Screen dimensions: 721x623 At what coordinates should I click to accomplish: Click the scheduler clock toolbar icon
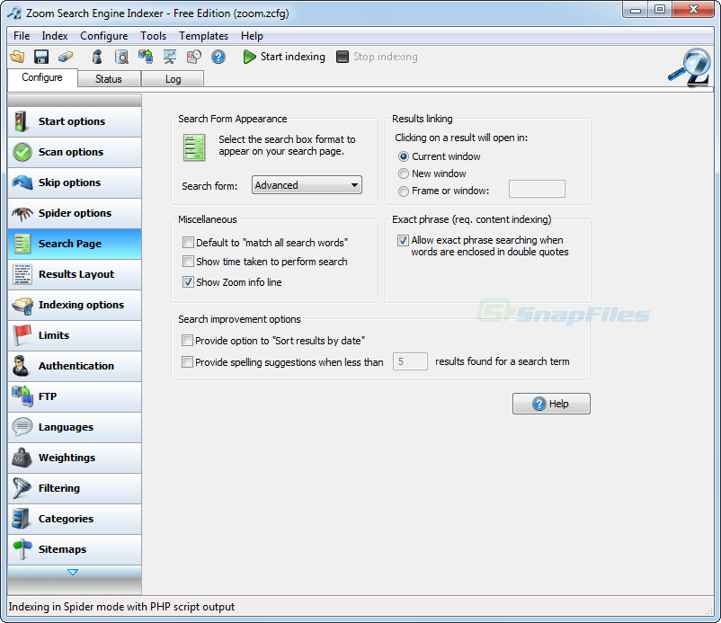[193, 57]
